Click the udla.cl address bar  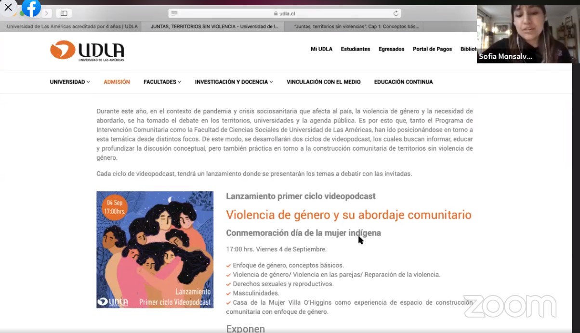coord(284,13)
